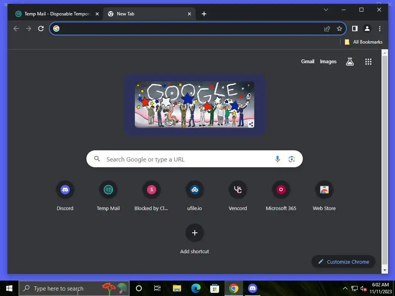Viewport: 395px width, 296px height.
Task: Share the Google Doodle
Action: pos(251,124)
